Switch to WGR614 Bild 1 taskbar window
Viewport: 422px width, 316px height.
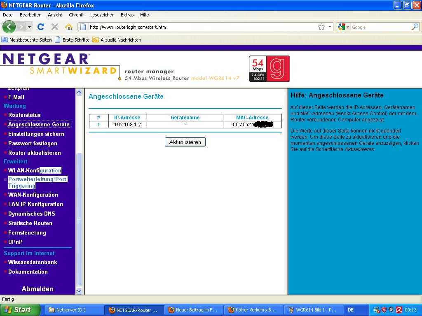point(313,310)
